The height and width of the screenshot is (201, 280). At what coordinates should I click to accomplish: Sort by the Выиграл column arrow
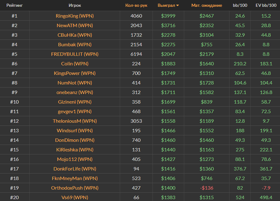(x=178, y=6)
